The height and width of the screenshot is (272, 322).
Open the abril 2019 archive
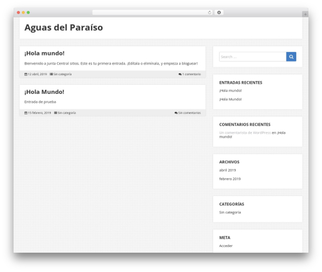[x=227, y=170]
